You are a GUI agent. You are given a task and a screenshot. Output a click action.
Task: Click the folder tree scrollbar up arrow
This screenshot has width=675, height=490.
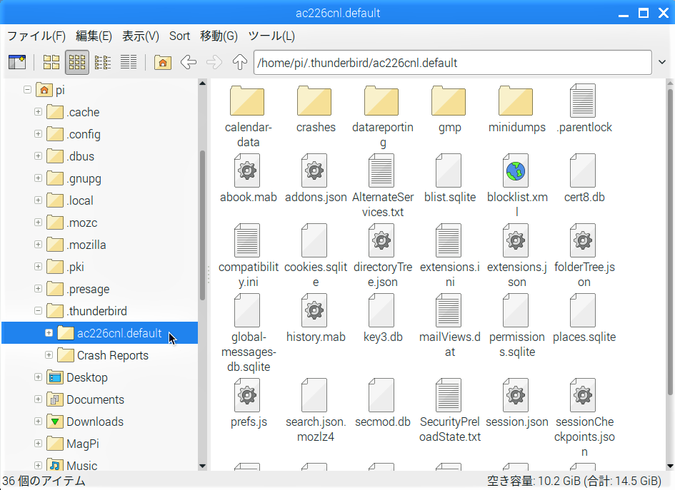point(202,83)
